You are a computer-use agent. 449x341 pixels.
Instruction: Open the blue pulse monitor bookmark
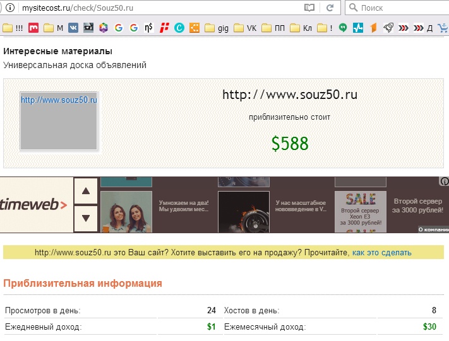358,28
